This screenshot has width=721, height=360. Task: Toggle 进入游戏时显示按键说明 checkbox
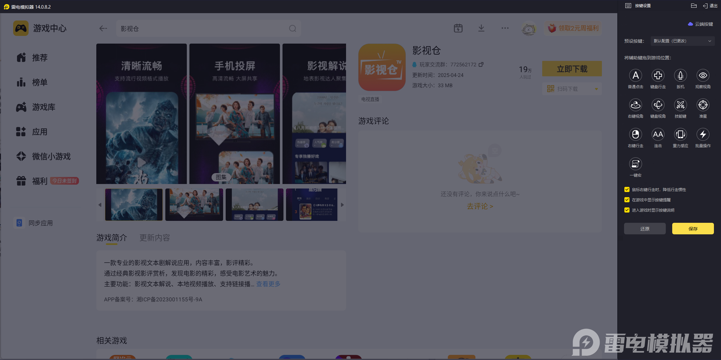click(x=627, y=210)
